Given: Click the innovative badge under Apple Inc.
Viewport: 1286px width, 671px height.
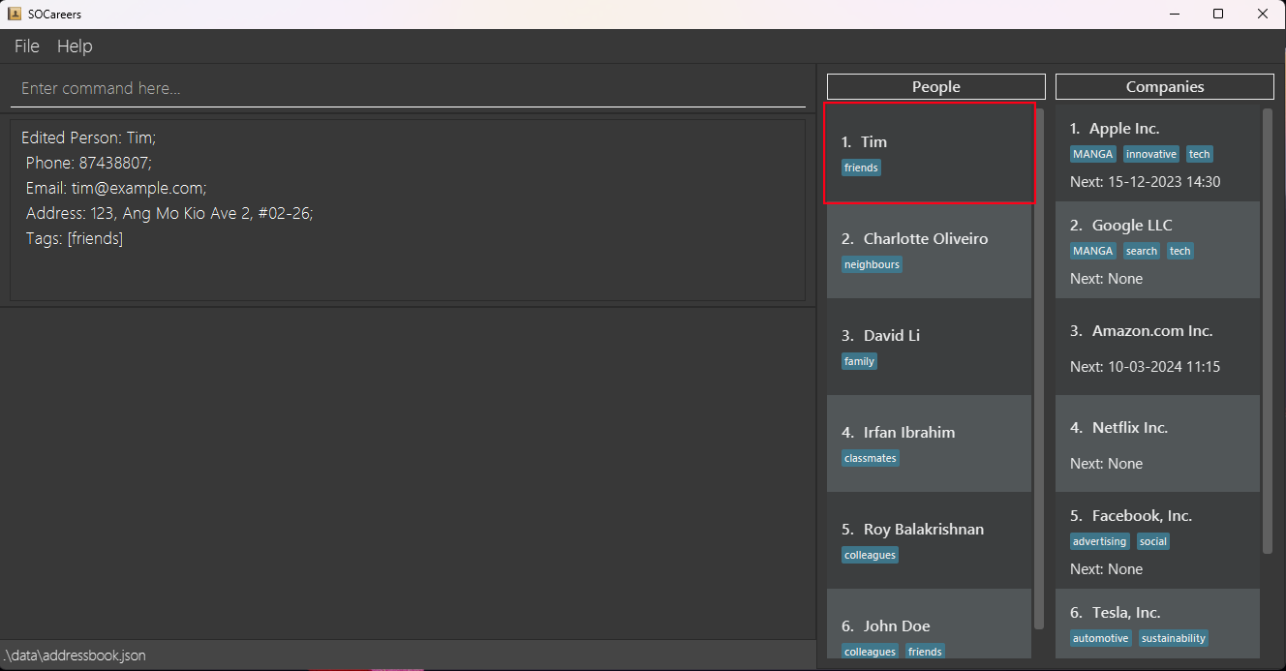Looking at the screenshot, I should [x=1151, y=153].
